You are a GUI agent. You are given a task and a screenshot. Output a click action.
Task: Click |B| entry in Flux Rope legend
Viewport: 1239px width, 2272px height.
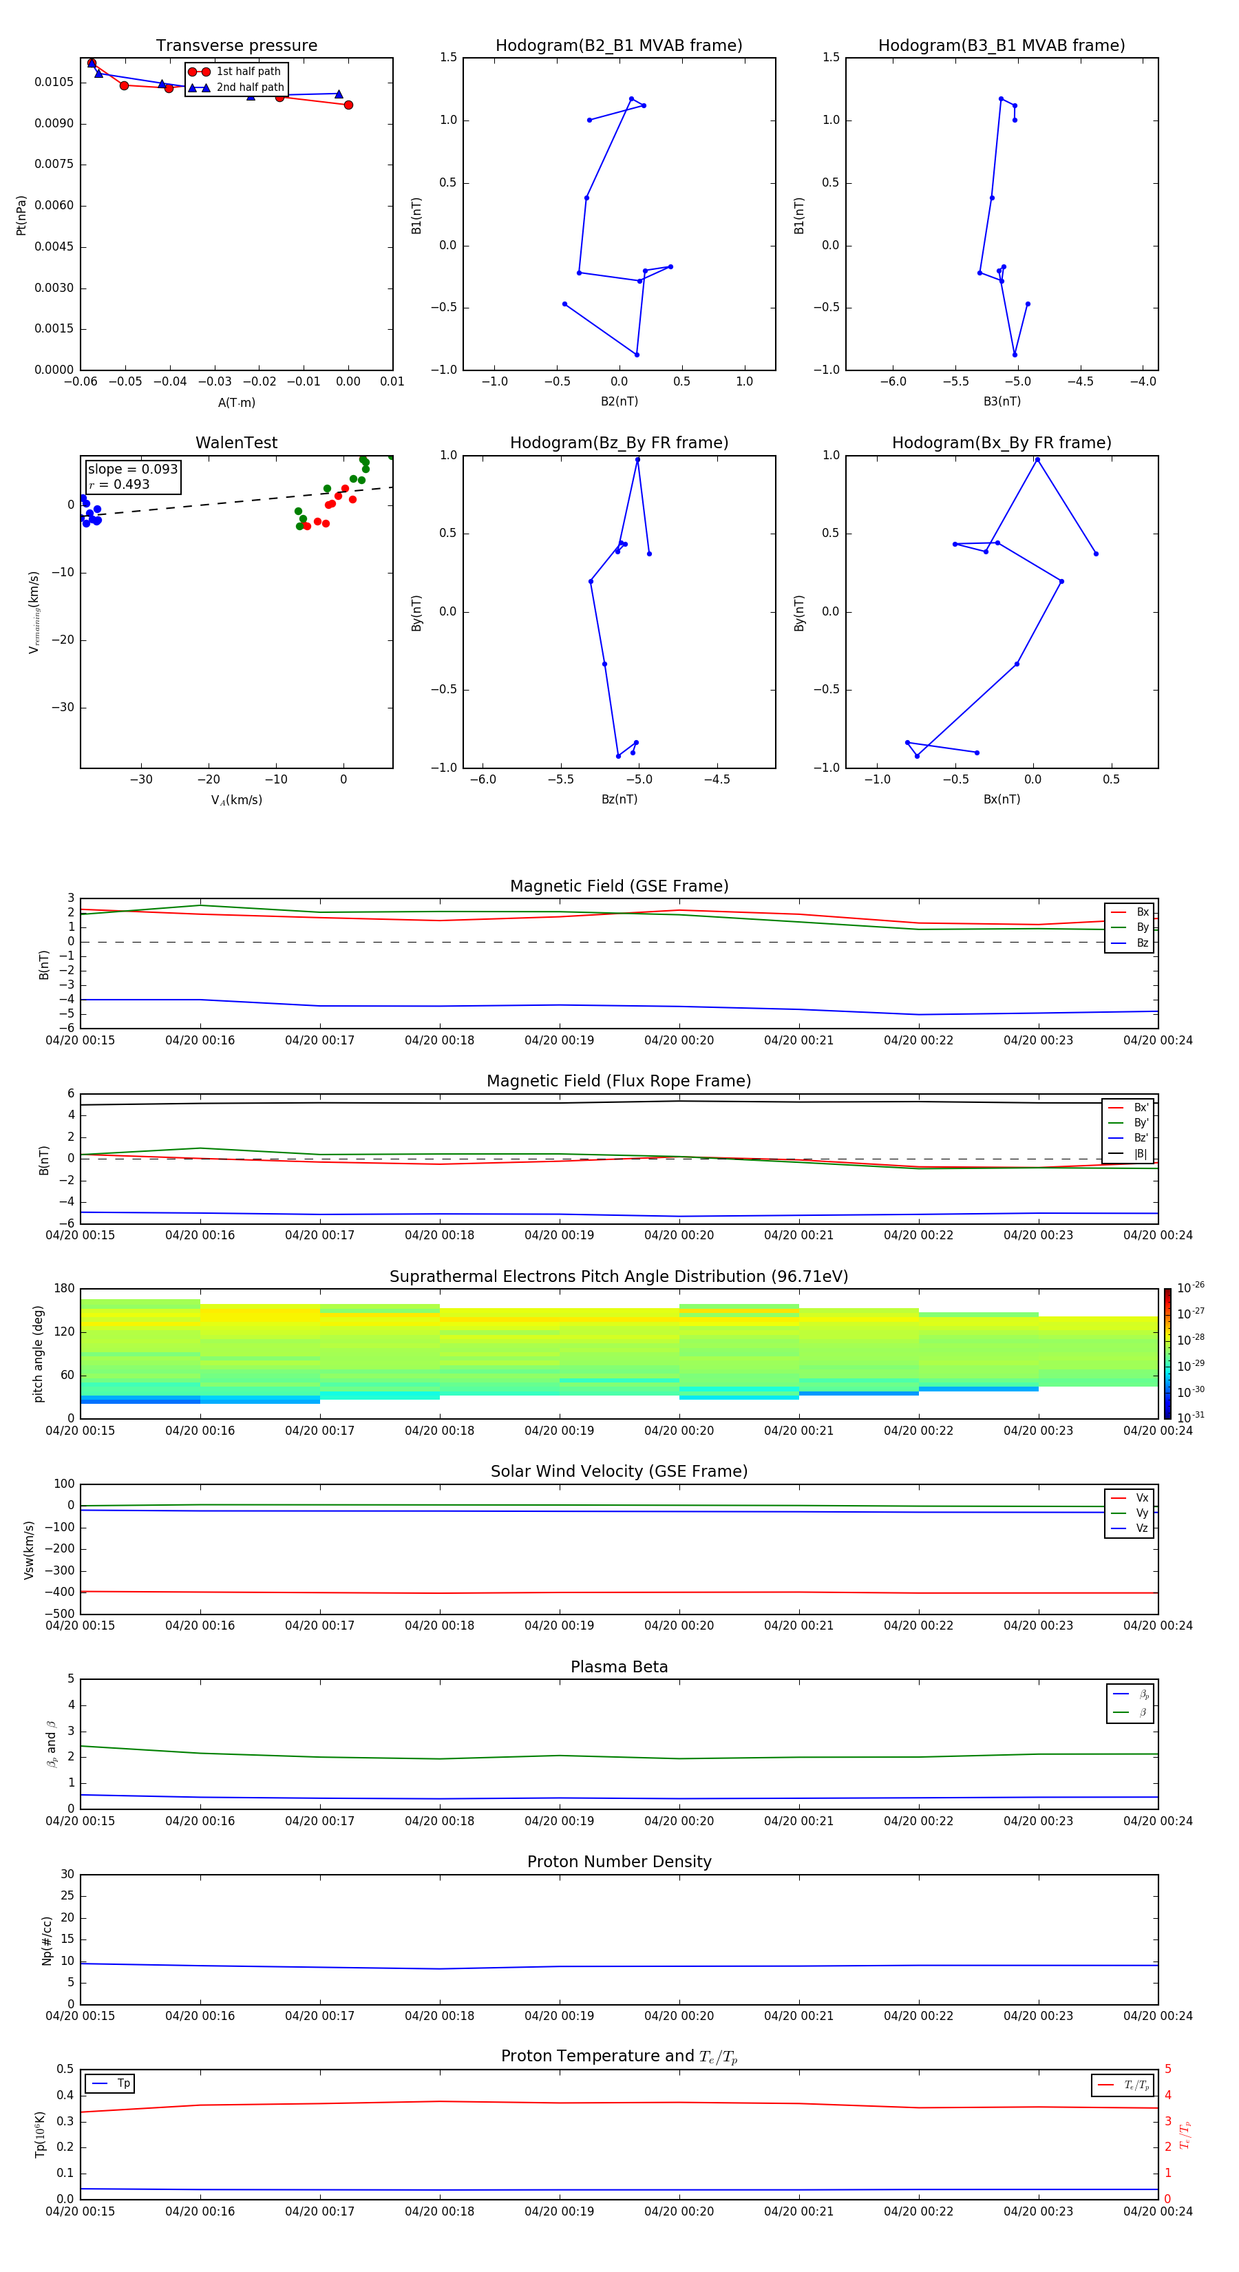(1128, 1154)
